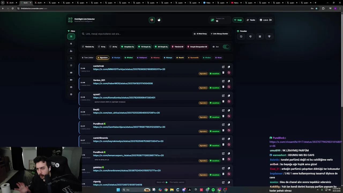The height and width of the screenshot is (193, 343).
Task: Filter by Instagram icon in sidebar
Action: coord(71,65)
